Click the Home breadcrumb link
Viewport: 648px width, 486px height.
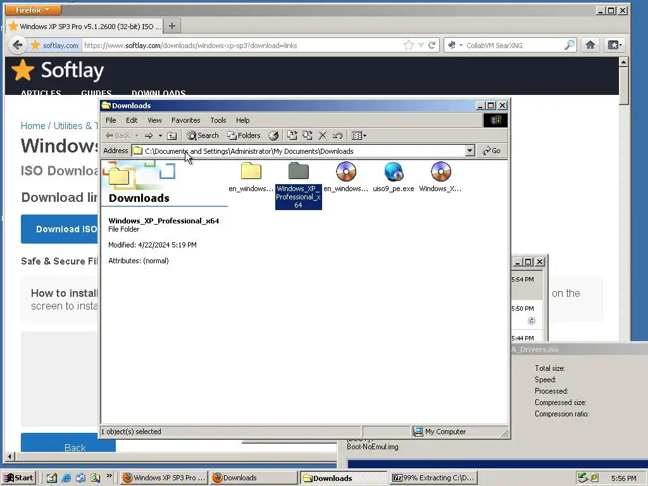pos(33,126)
